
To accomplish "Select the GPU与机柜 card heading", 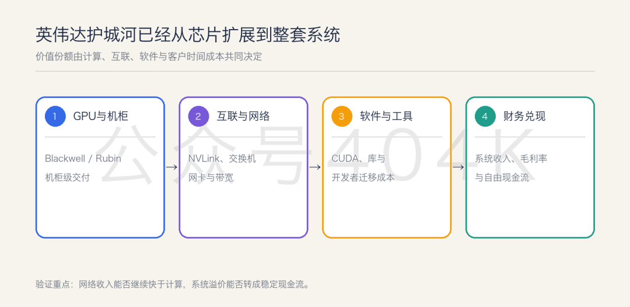I will point(100,117).
